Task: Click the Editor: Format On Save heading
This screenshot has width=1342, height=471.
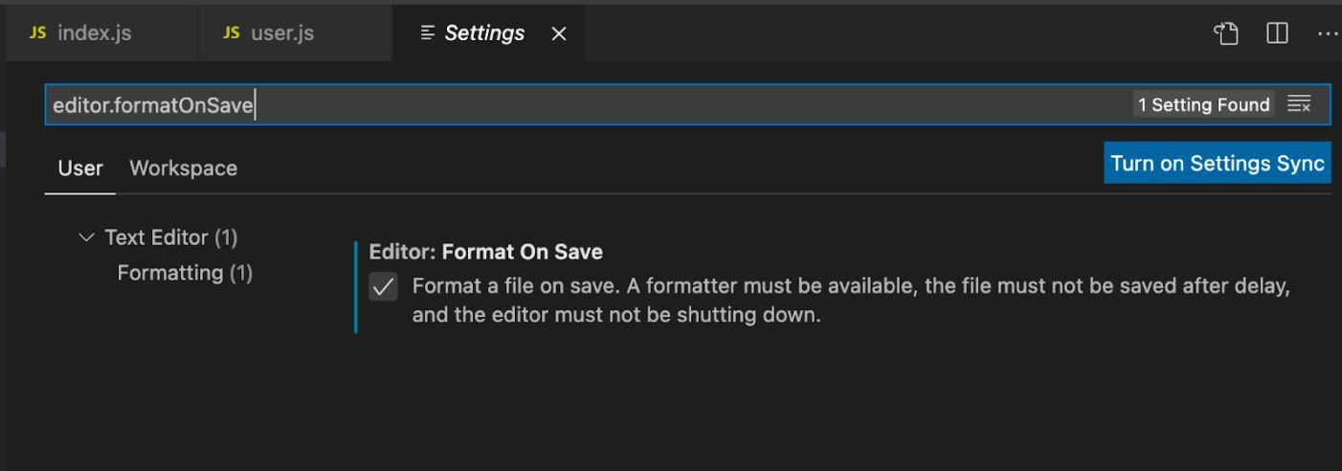Action: point(485,252)
